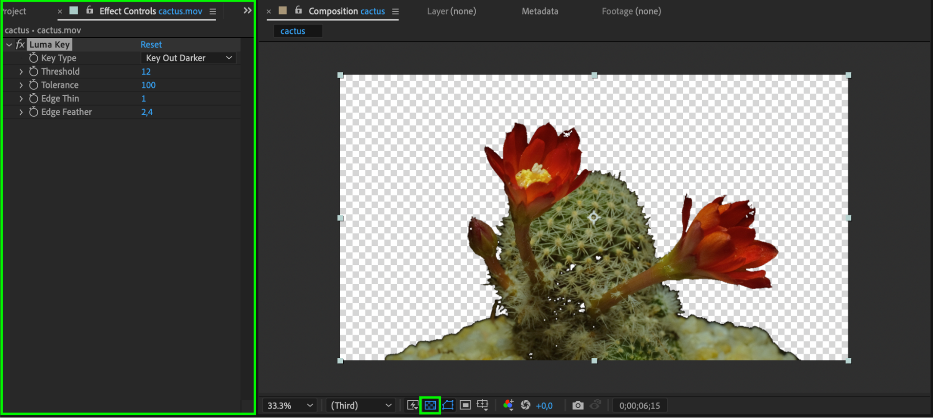Open the 33.3% magnification dropdown

coord(289,405)
